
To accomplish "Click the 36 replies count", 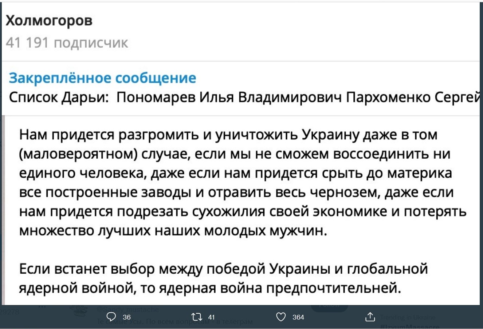I will [127, 317].
